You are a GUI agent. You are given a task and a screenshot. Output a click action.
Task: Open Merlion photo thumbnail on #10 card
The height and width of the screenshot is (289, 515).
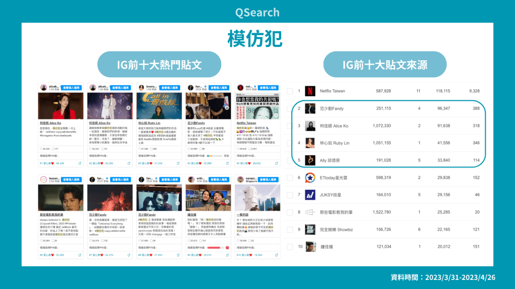point(257,198)
